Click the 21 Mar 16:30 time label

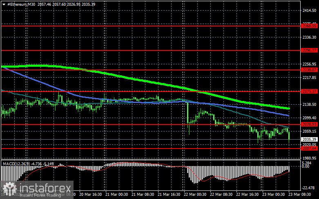pyautogui.click(x=169, y=195)
